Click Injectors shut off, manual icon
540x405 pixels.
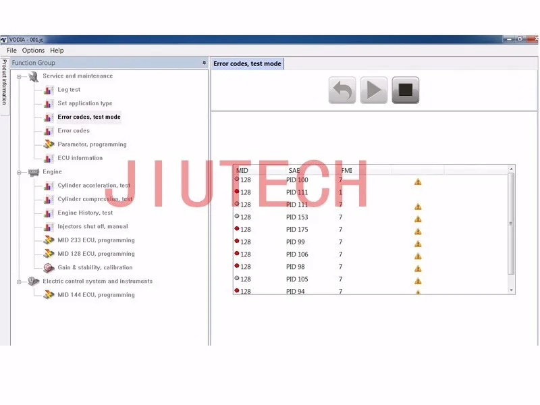click(x=49, y=227)
